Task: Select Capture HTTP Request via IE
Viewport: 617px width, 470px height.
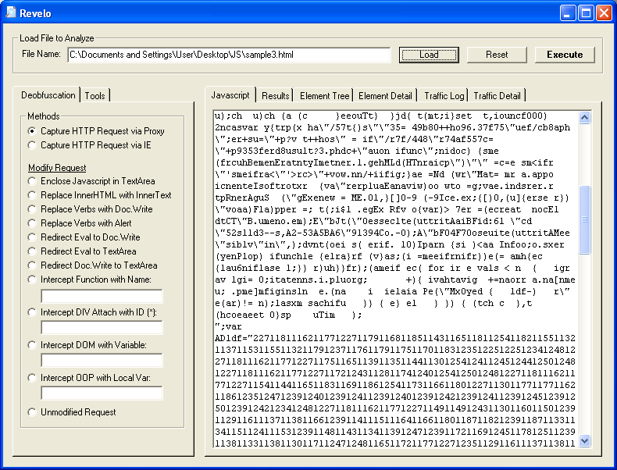Action: click(33, 145)
